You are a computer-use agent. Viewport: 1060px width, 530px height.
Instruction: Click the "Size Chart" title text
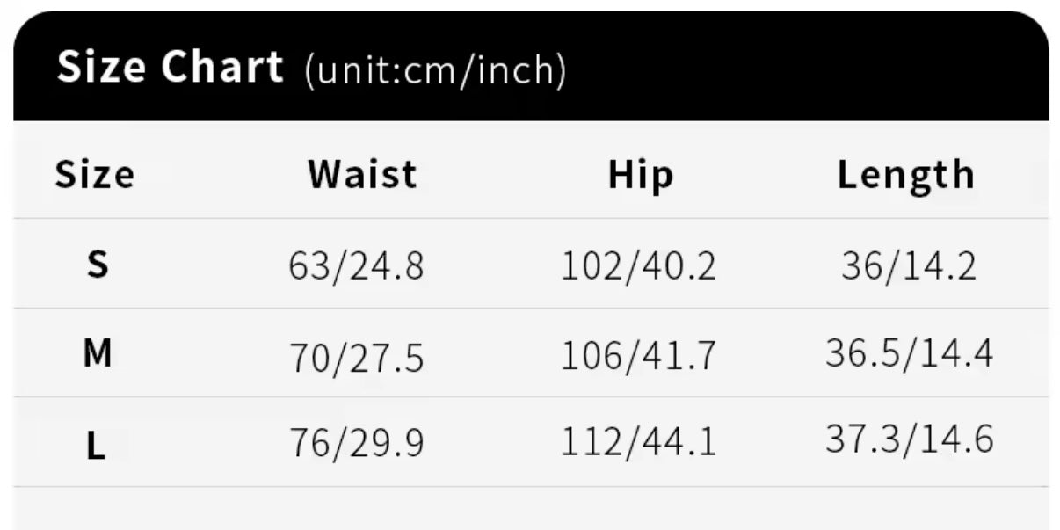click(170, 68)
